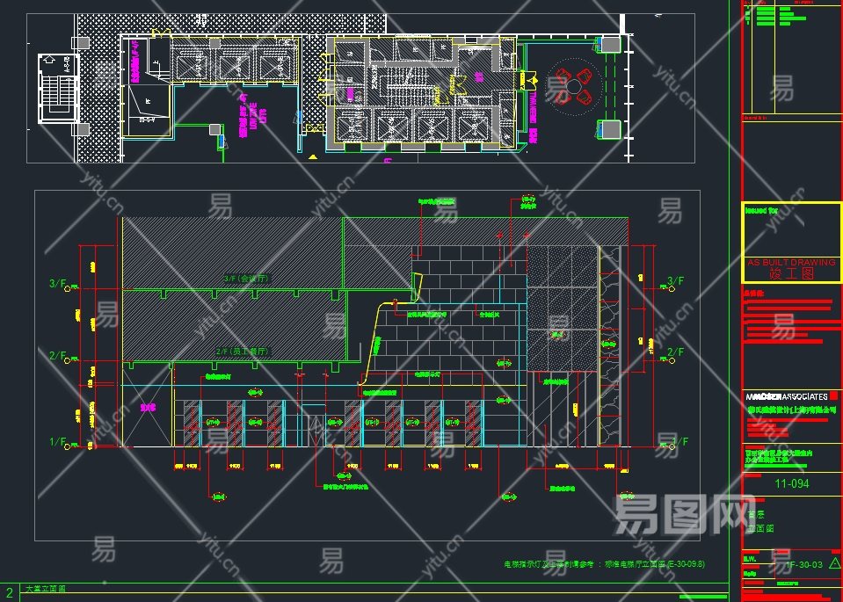Select the "Issued for" label in yellow box

[761, 210]
